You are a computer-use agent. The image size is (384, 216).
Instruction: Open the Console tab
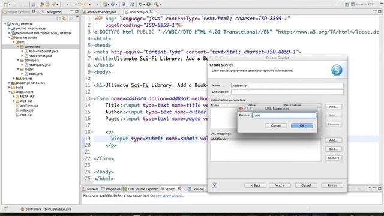(196, 189)
